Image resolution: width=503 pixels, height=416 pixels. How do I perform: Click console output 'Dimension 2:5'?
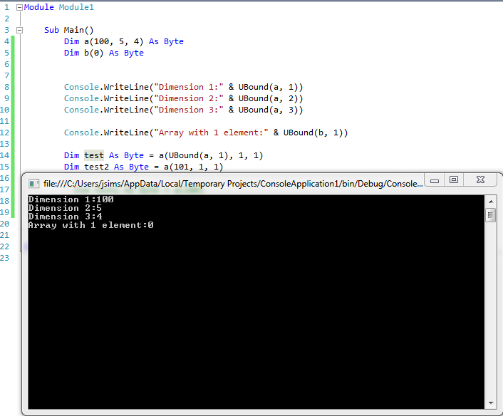click(x=65, y=208)
